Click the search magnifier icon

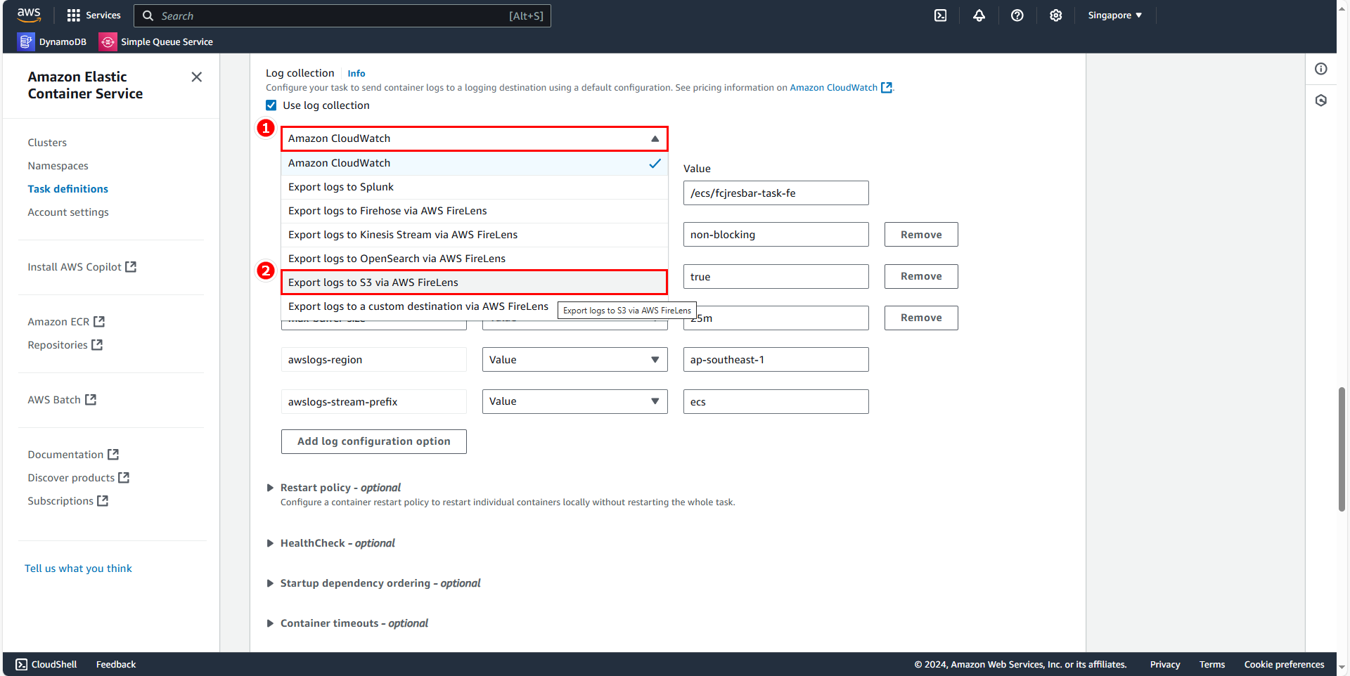pos(148,15)
